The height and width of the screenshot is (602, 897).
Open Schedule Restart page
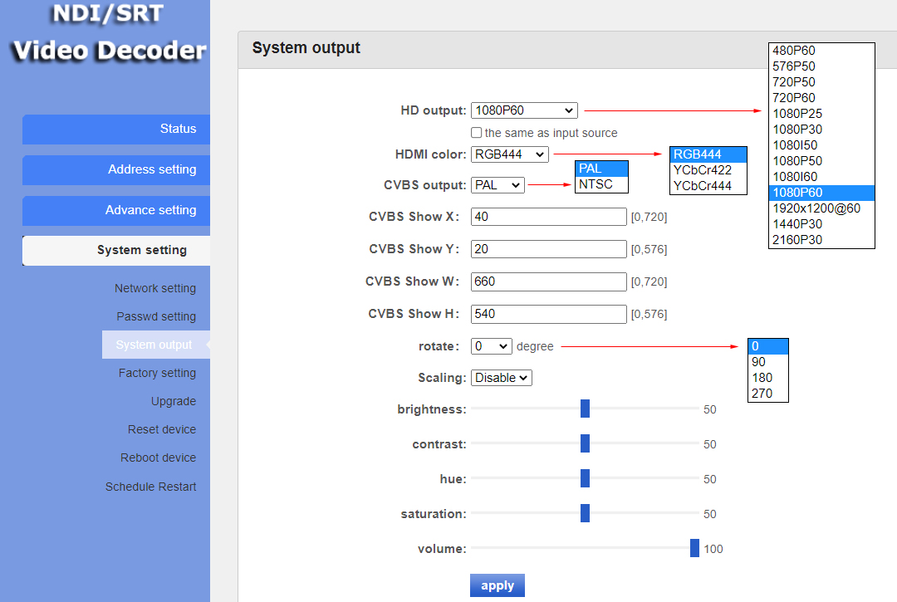(x=150, y=487)
